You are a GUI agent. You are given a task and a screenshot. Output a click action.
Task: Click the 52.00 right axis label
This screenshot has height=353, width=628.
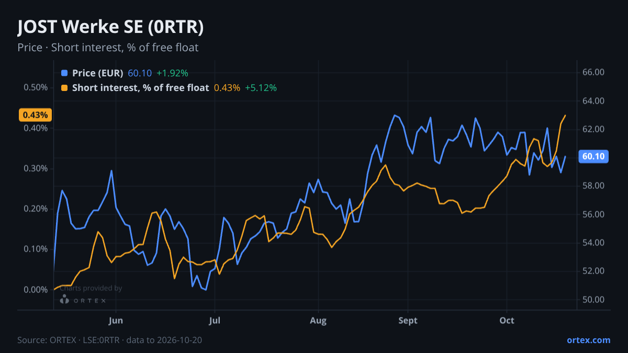pyautogui.click(x=594, y=271)
